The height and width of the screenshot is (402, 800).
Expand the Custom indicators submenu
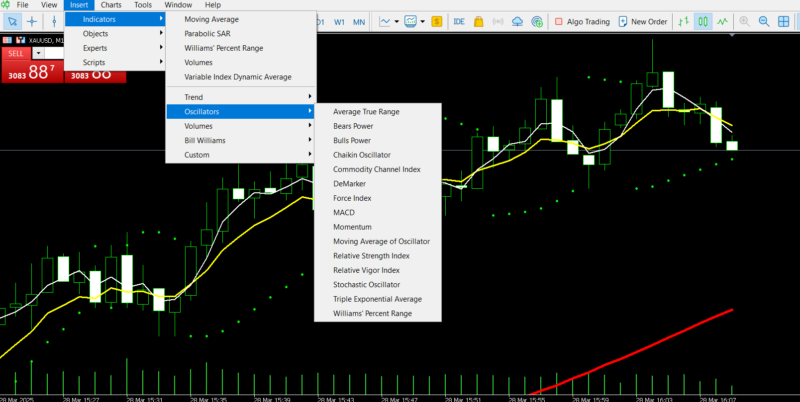[240, 155]
